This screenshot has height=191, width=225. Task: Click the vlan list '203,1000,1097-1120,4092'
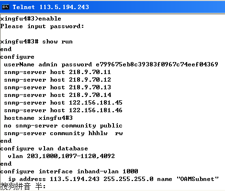[71, 156]
